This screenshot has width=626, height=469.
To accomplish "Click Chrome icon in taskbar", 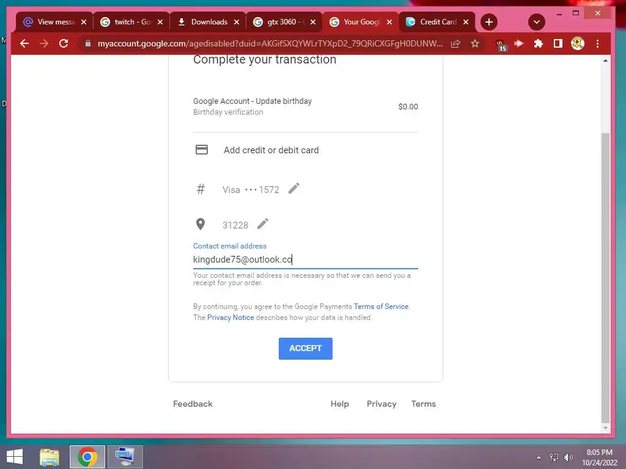I will 87,457.
